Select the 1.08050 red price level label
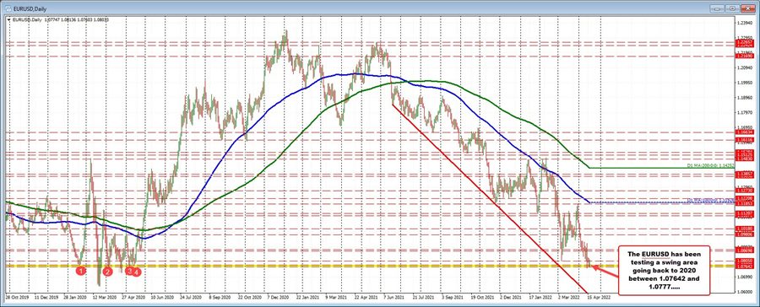The width and height of the screenshot is (760, 307). coord(745,261)
